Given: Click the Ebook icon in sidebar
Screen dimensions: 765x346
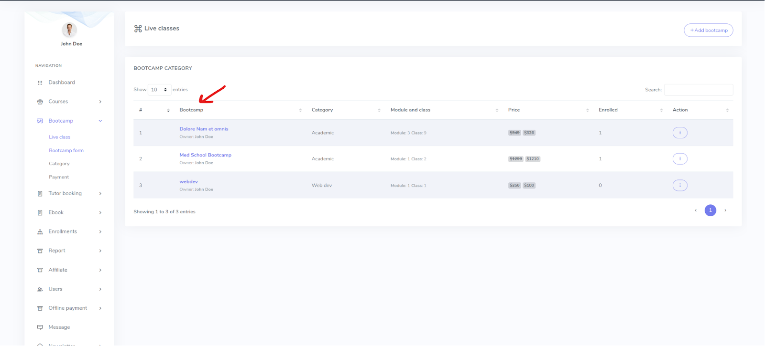Looking at the screenshot, I should 40,212.
